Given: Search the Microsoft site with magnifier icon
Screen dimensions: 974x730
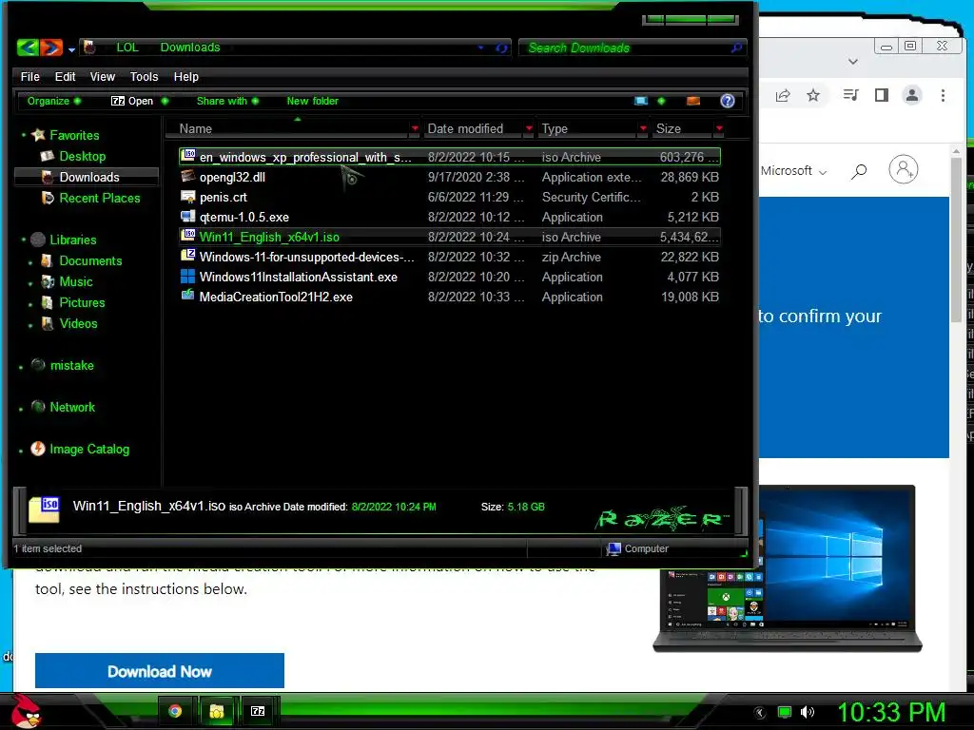Looking at the screenshot, I should coord(859,171).
